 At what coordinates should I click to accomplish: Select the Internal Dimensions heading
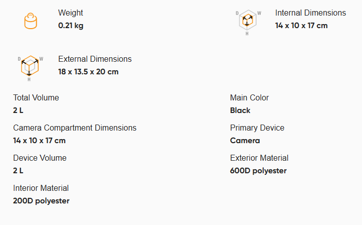(310, 13)
